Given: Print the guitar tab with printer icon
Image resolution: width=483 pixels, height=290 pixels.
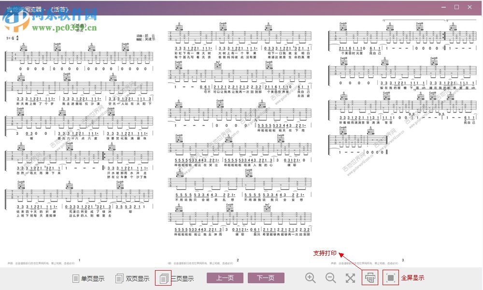Looking at the screenshot, I should tap(370, 277).
